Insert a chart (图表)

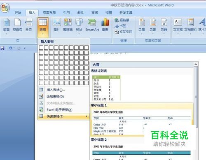[105, 25]
